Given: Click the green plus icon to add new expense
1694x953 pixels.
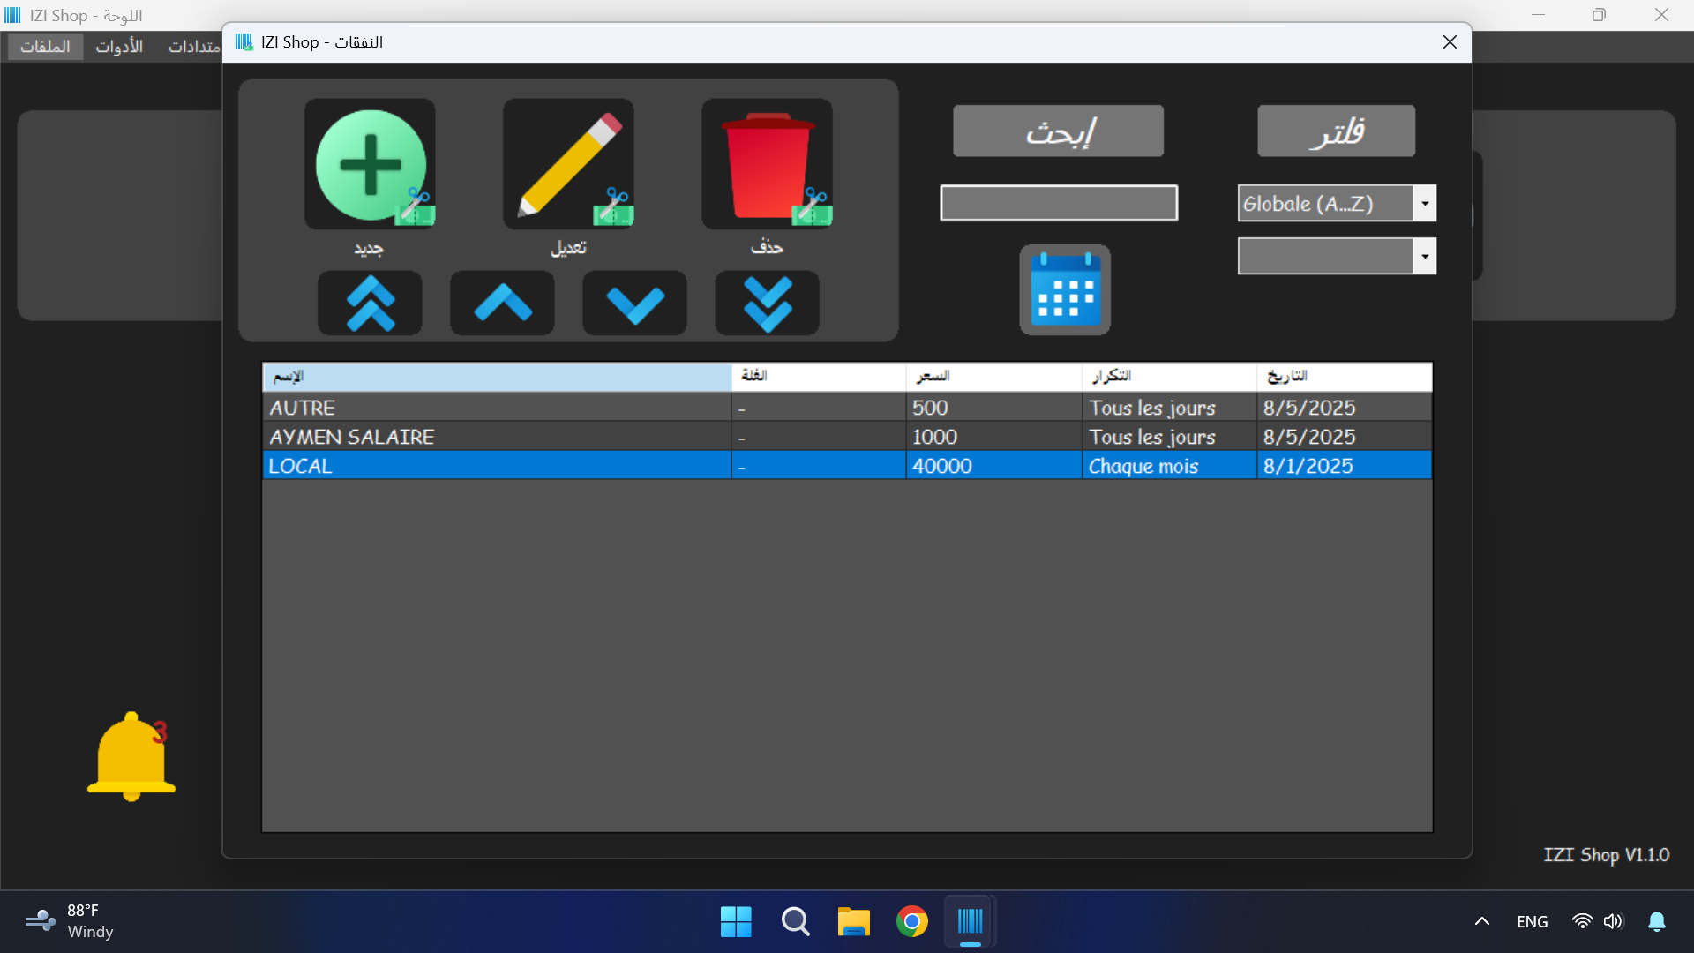Looking at the screenshot, I should coord(369,163).
